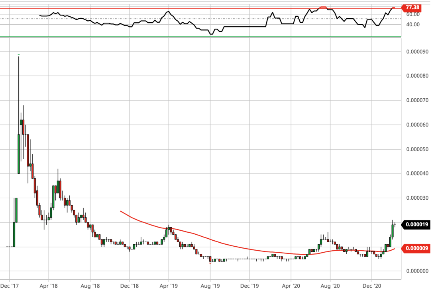Click the Dec '17 date label

[10, 286]
